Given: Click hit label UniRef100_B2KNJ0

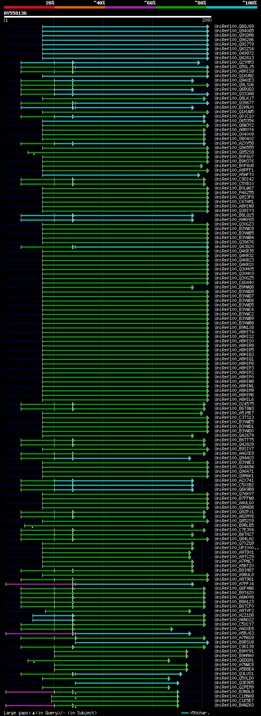Looking at the screenshot, I should tap(234, 107).
